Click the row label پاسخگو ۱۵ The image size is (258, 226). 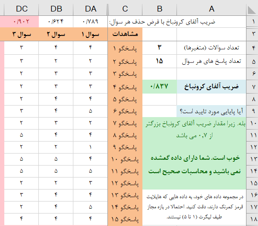(125, 219)
